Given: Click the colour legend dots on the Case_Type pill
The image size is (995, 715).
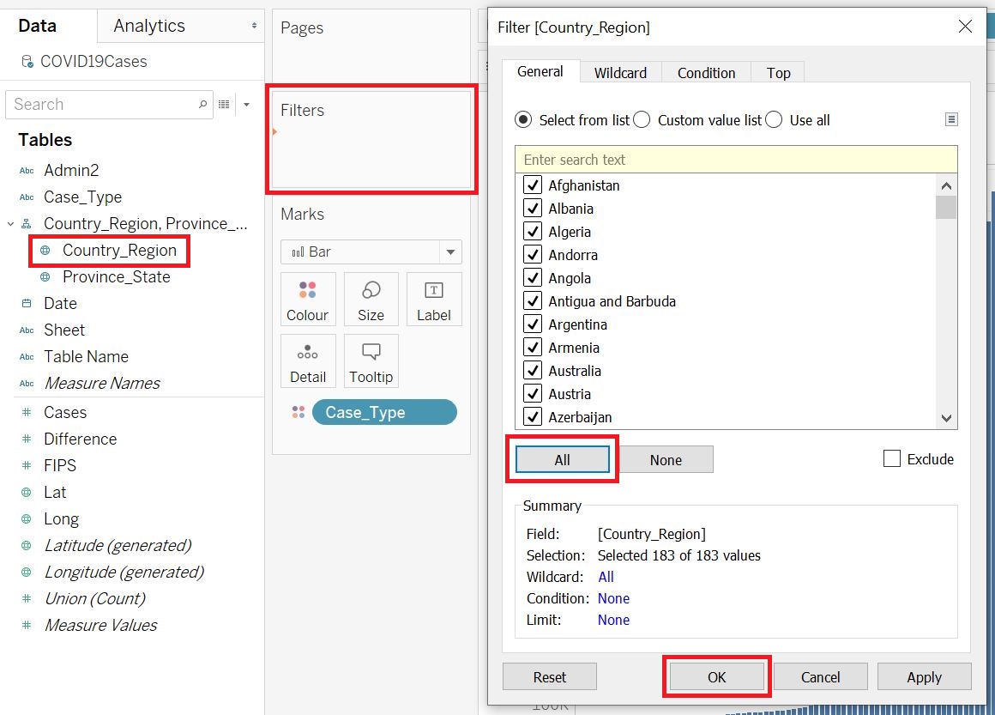Looking at the screenshot, I should [297, 412].
